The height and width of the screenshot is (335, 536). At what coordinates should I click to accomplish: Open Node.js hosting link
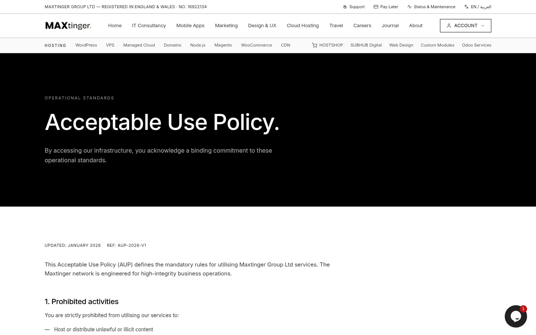(198, 45)
